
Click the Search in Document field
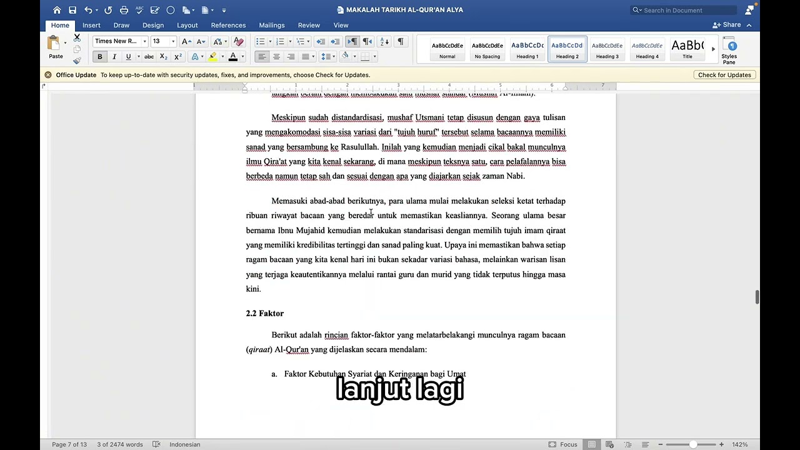[x=684, y=10]
